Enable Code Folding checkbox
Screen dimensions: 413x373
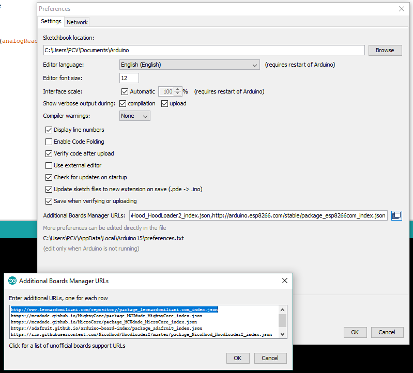(49, 142)
